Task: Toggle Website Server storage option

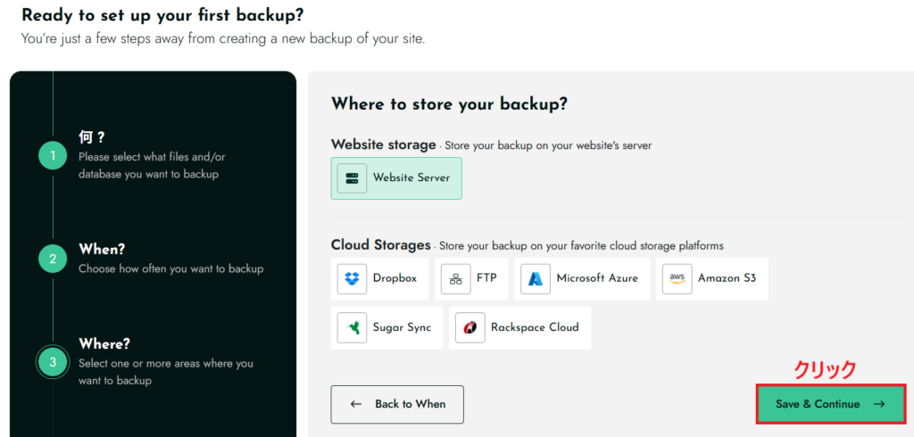Action: coord(396,177)
